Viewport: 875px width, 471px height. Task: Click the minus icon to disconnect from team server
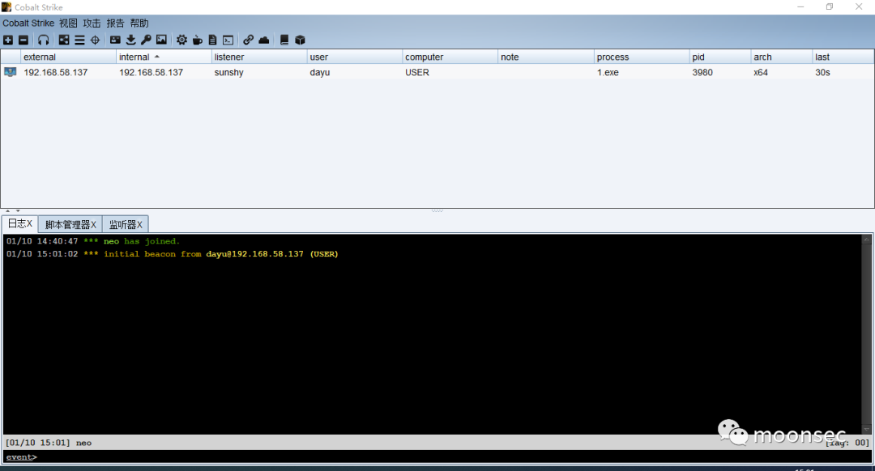click(x=23, y=40)
